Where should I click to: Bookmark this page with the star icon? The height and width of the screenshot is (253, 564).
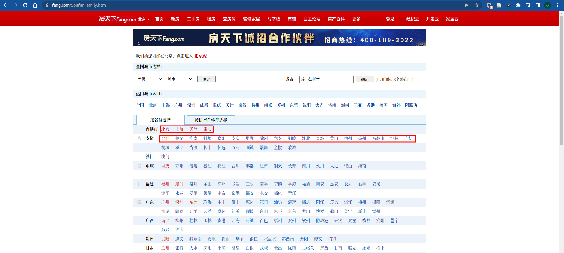pos(477,5)
